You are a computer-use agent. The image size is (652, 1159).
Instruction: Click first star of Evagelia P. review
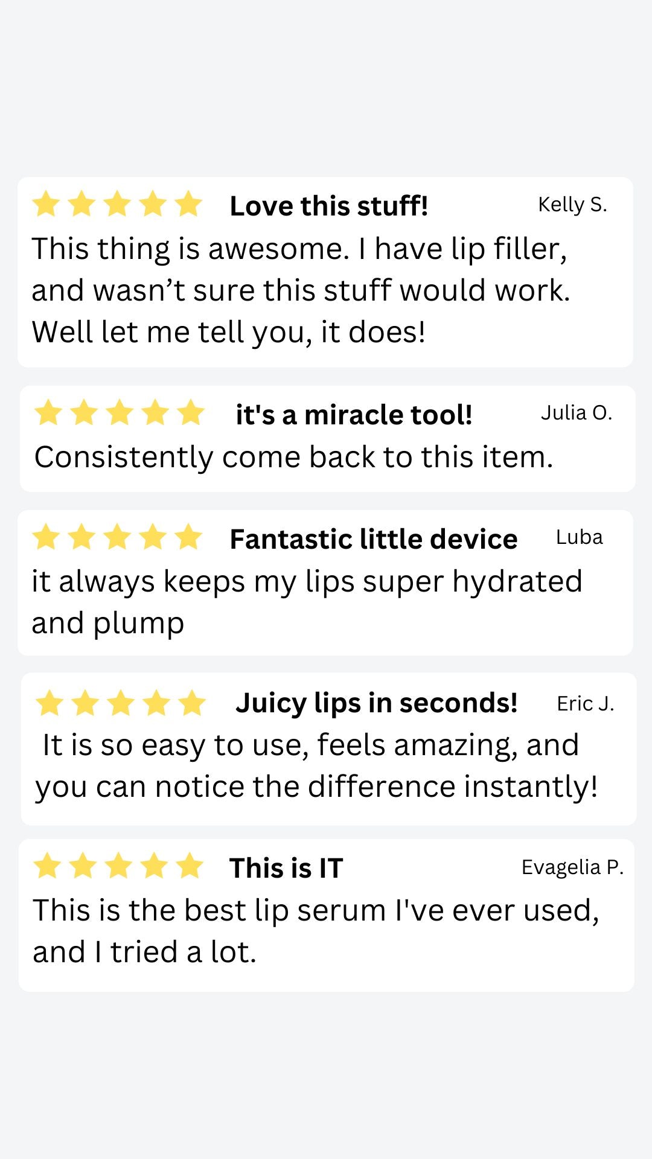click(x=47, y=866)
